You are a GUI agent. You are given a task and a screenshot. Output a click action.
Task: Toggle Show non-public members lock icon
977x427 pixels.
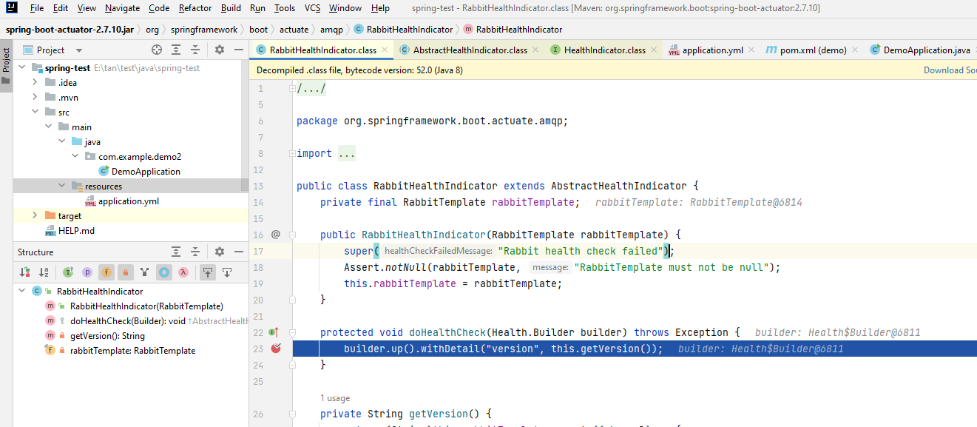coord(124,272)
